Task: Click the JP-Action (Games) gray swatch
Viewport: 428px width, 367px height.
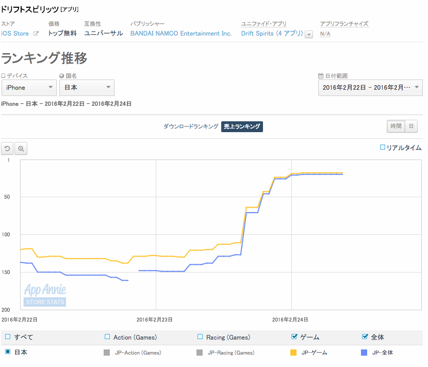Action: [x=107, y=353]
